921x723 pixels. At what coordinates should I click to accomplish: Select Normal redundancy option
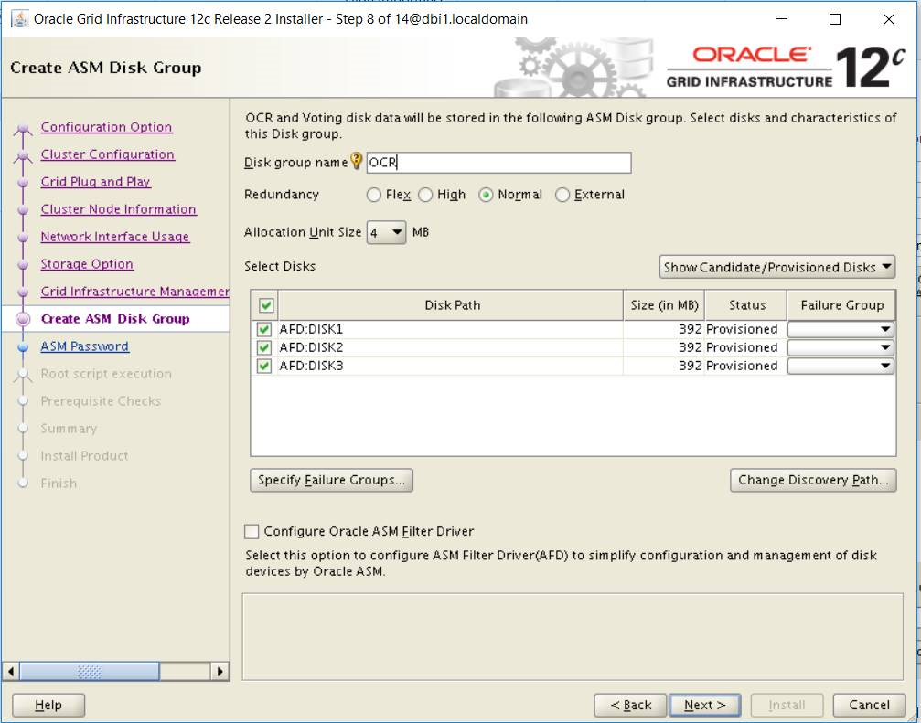(486, 195)
